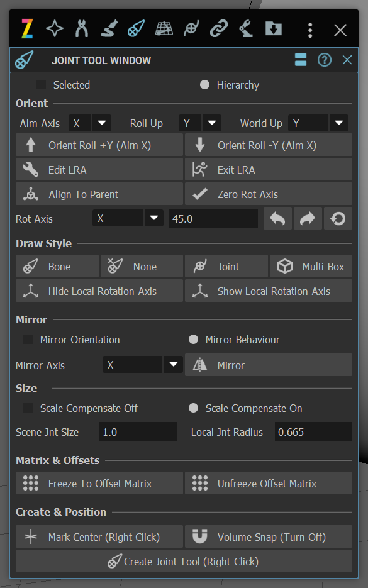Select the joint tool icon in top shelf
The image size is (368, 588).
coord(136,29)
